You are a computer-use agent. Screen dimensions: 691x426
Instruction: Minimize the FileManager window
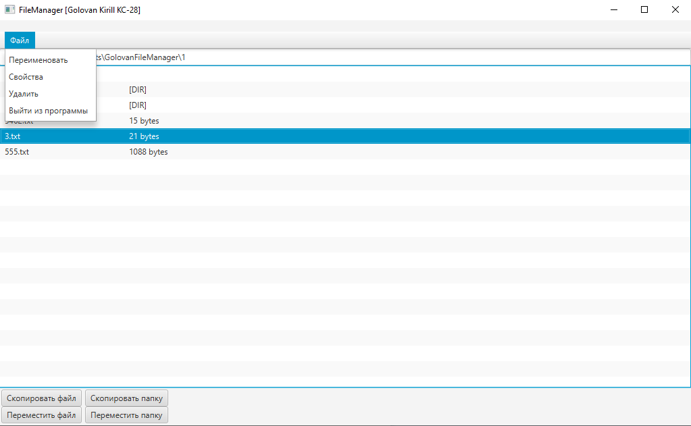[613, 9]
